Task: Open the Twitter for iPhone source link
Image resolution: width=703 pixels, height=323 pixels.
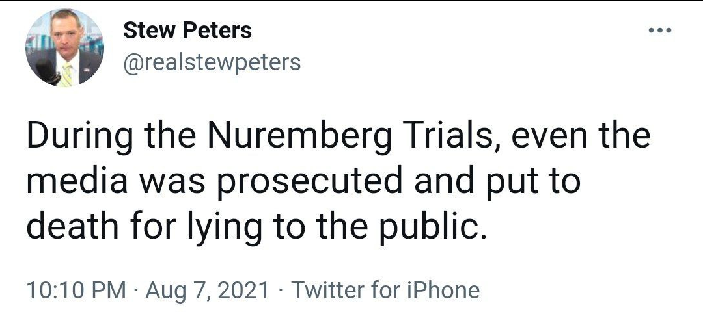Action: pyautogui.click(x=385, y=290)
